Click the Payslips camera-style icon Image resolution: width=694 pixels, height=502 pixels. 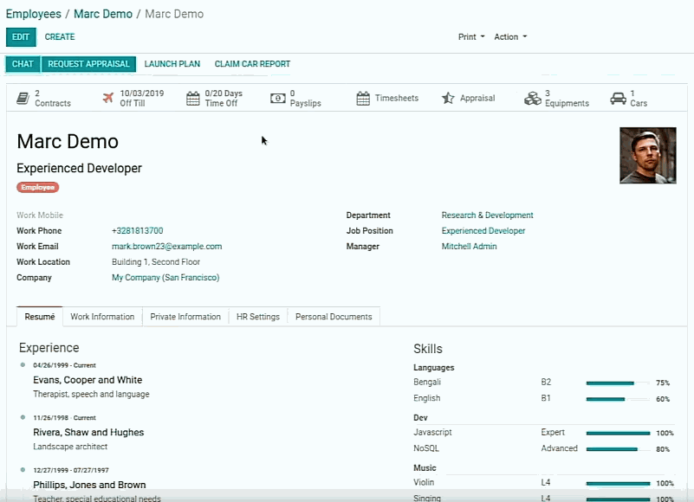click(277, 97)
